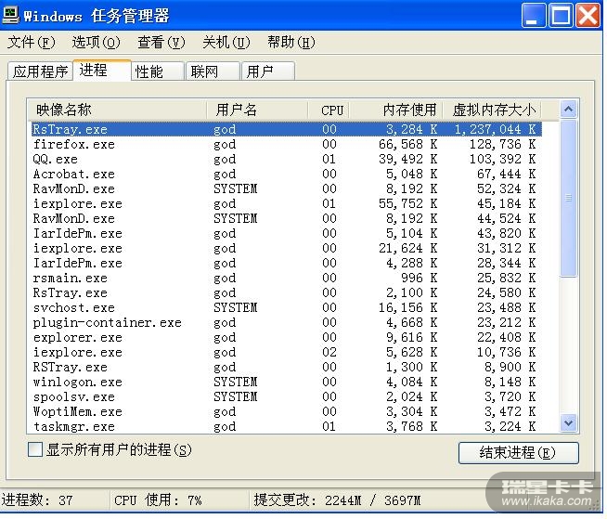This screenshot has height=519, width=607.
Task: Sort by the 内存使用 column header
Action: tap(395, 110)
